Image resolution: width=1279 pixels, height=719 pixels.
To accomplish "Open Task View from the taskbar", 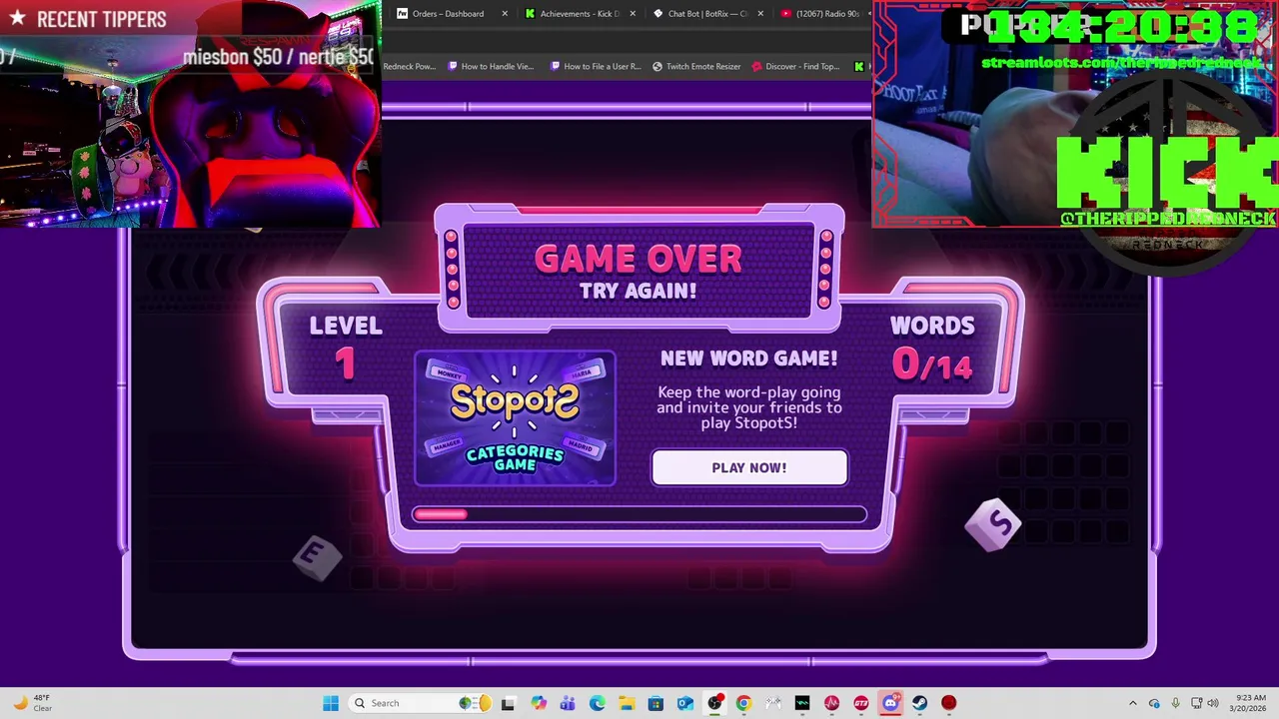I will coord(509,703).
